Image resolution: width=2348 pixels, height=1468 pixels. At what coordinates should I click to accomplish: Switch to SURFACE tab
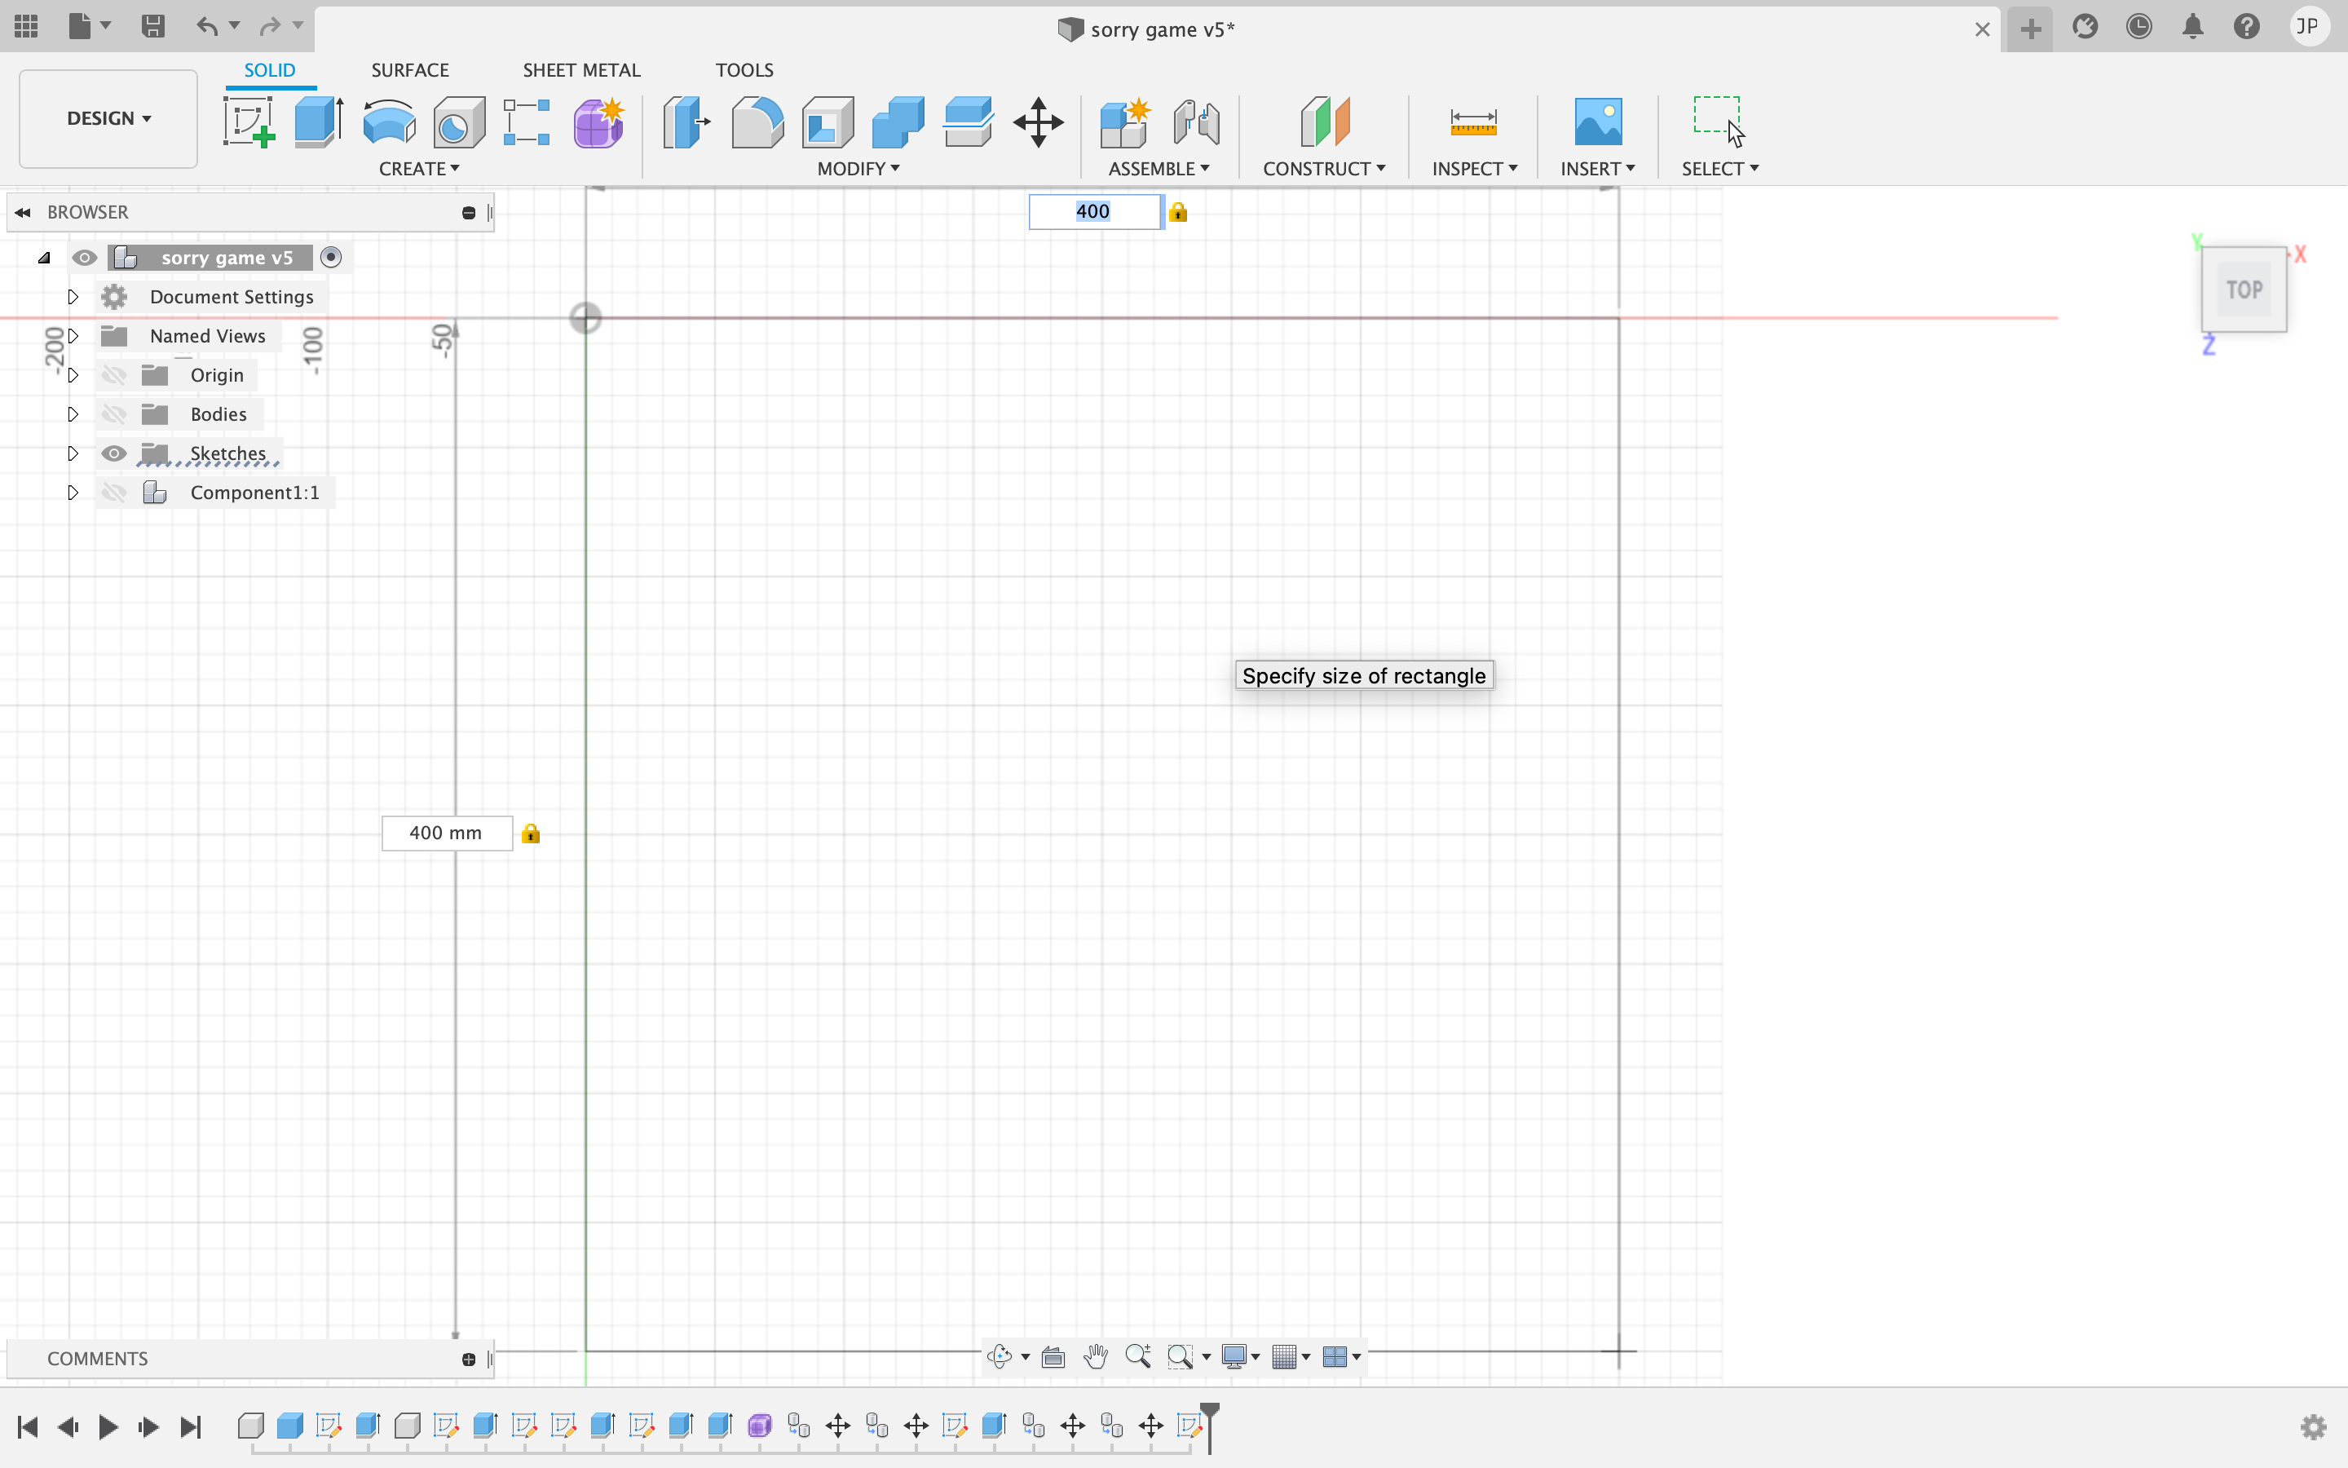[x=409, y=69]
